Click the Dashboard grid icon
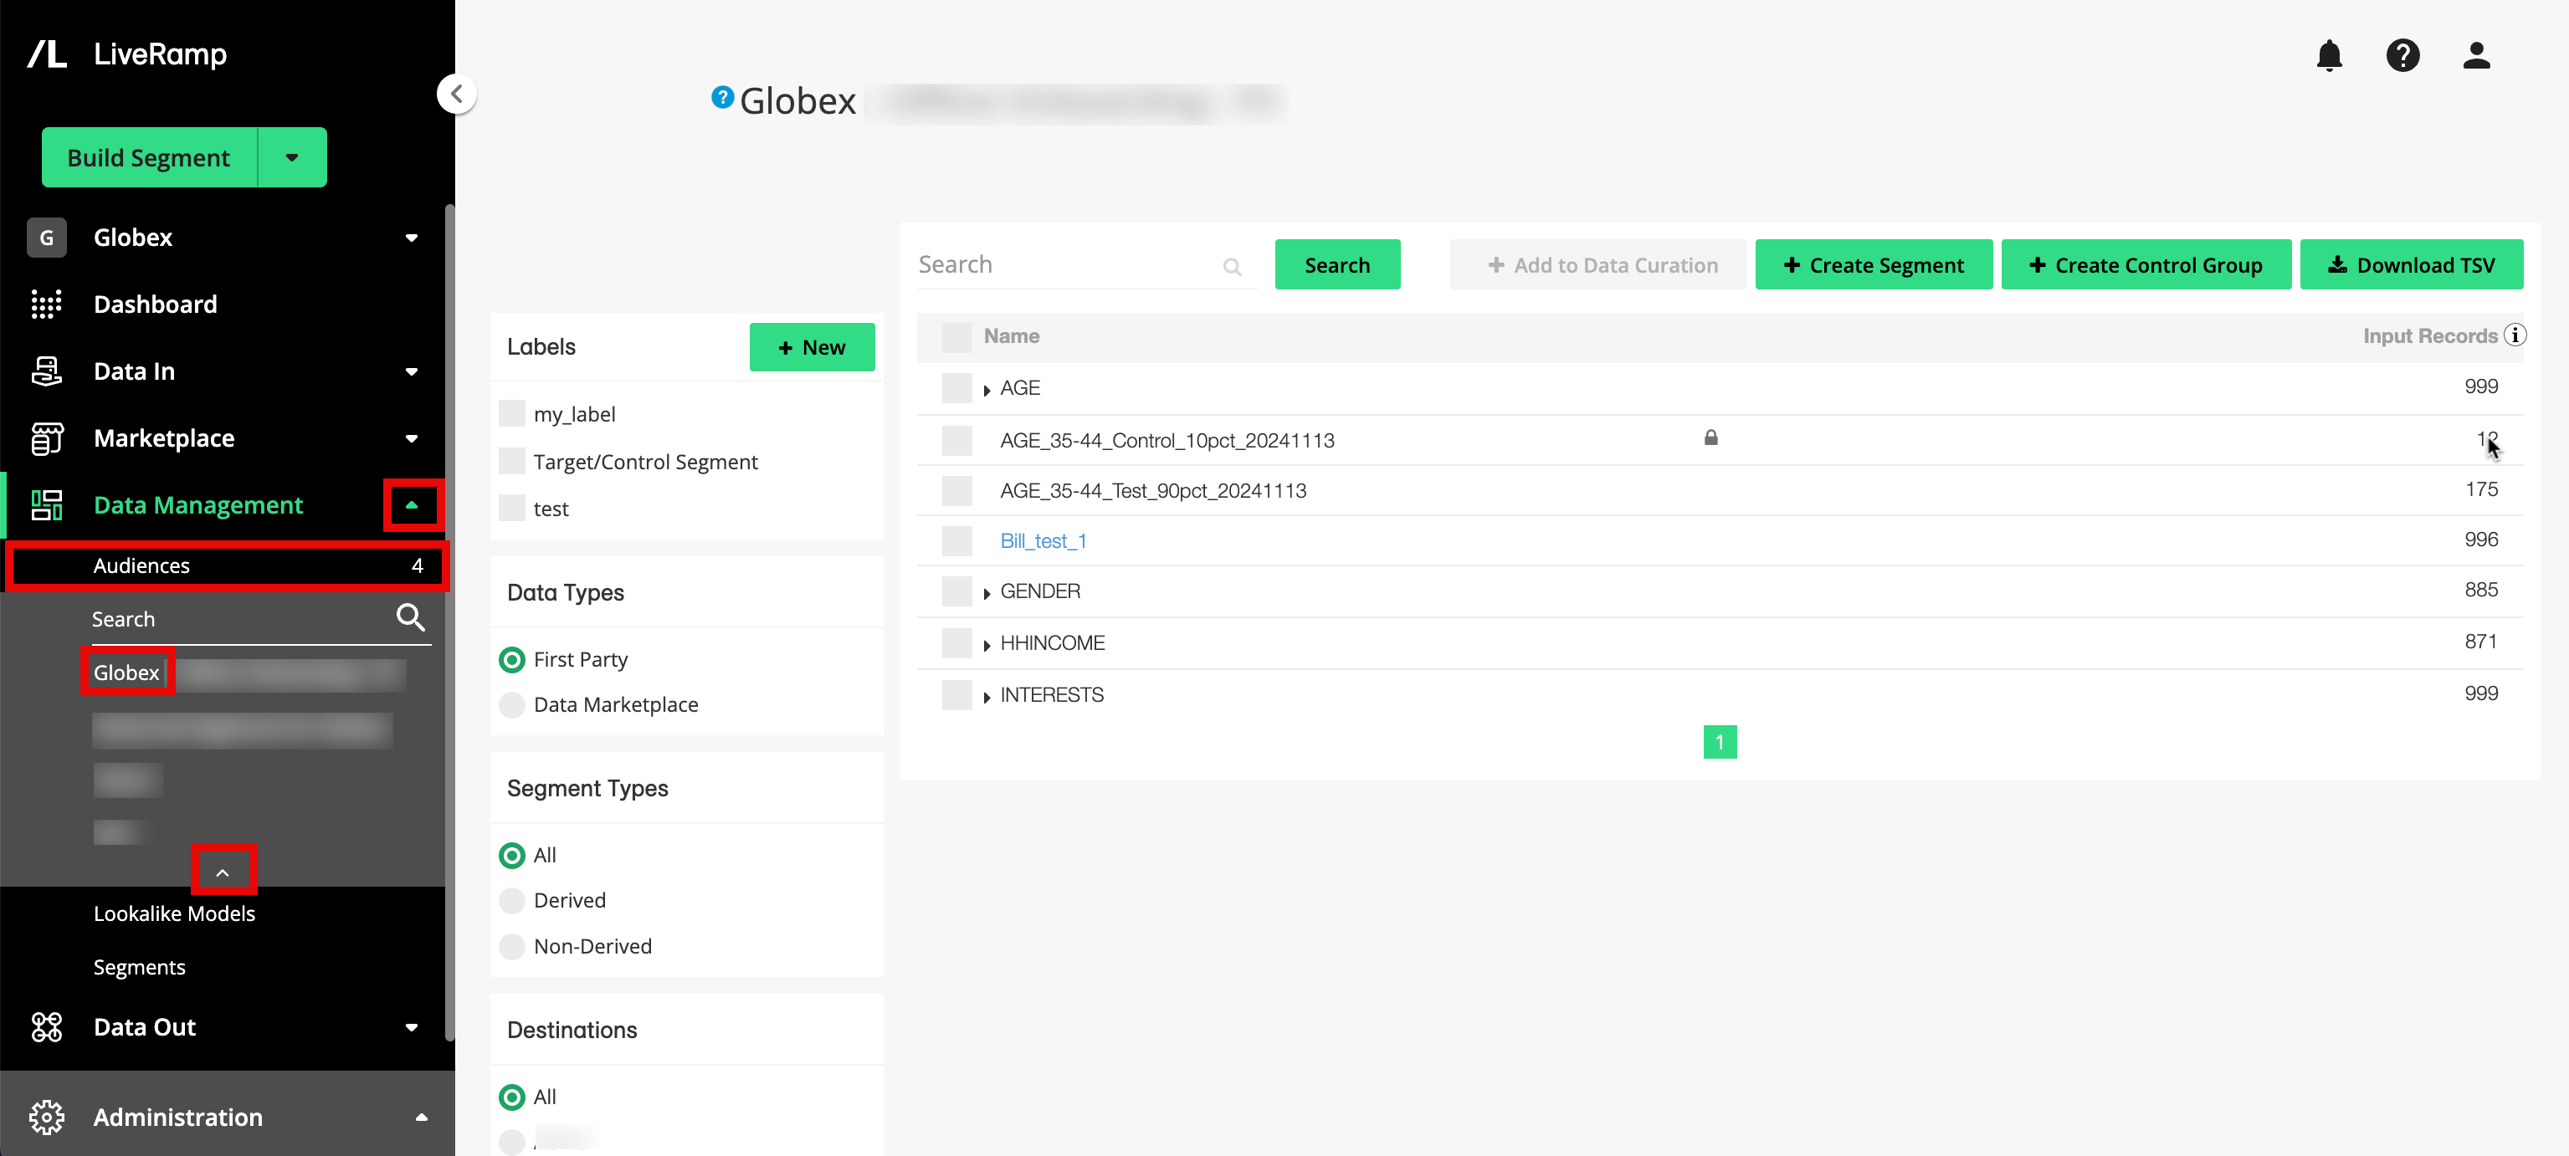Screen dimensions: 2569x1156 [x=46, y=304]
